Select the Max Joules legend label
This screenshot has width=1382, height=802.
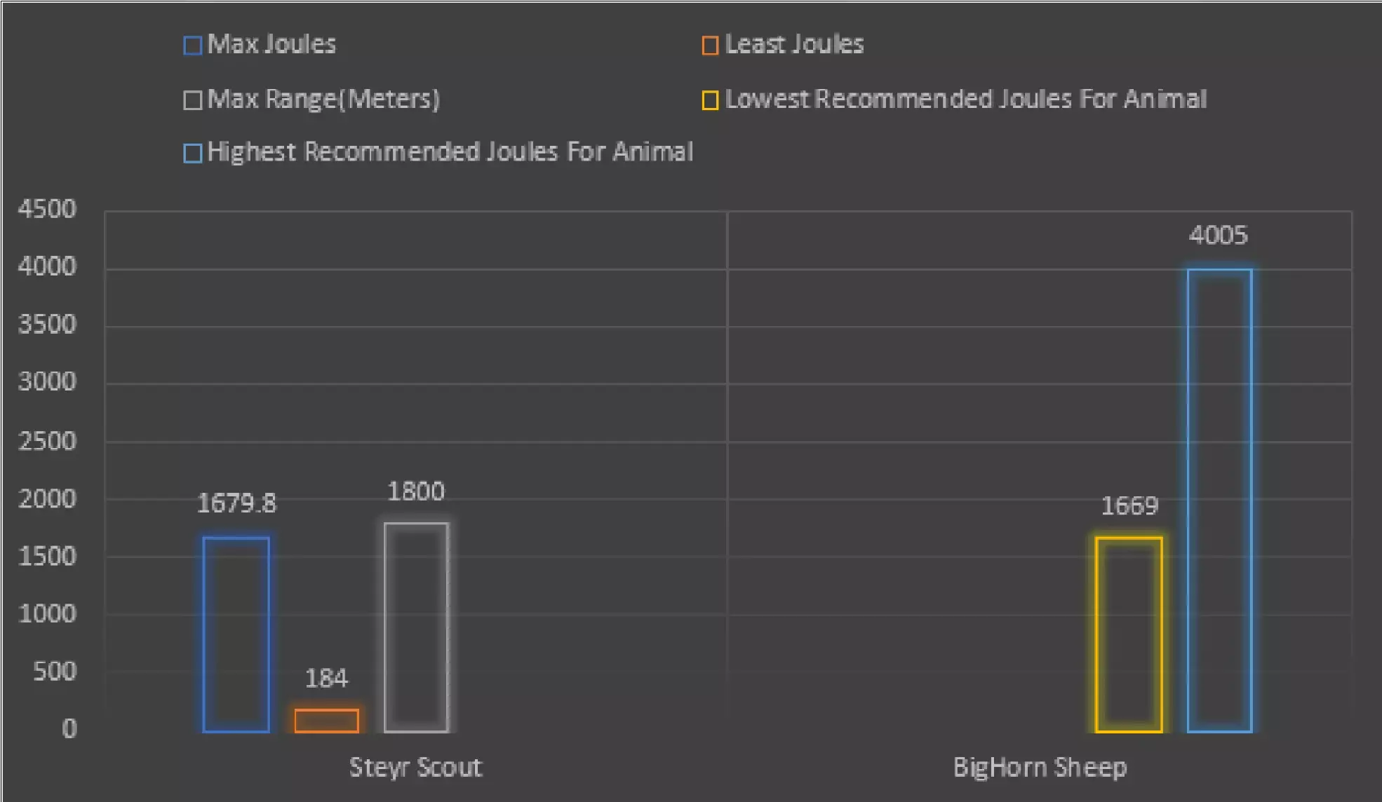pyautogui.click(x=271, y=44)
